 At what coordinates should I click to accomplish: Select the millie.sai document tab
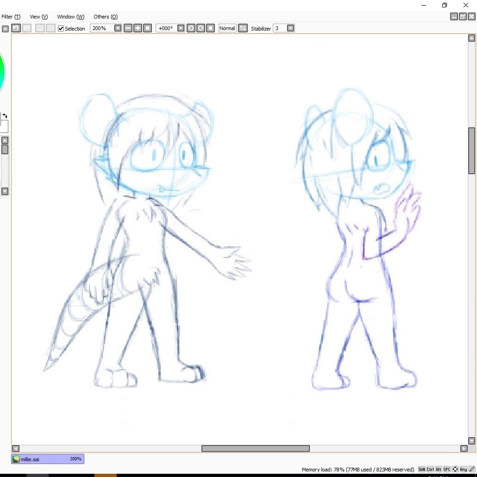[48, 459]
